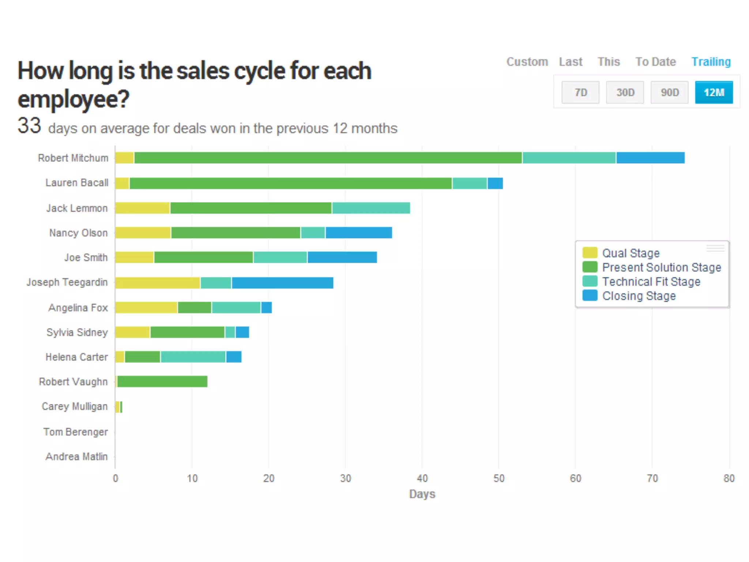
Task: Grab the legend box drag handle
Action: (x=715, y=248)
